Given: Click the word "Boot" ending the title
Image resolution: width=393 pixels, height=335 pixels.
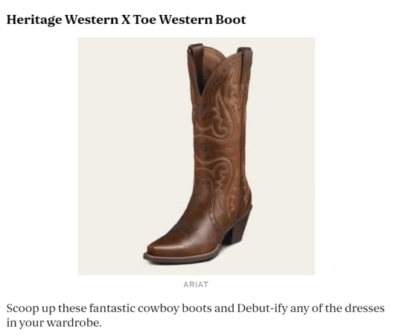Looking at the screenshot, I should (231, 20).
